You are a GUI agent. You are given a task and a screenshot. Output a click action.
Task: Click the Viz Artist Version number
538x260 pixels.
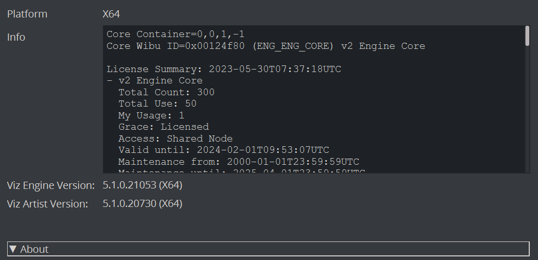point(142,204)
